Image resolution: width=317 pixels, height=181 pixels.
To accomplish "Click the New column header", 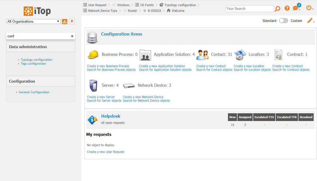I will point(233,117).
